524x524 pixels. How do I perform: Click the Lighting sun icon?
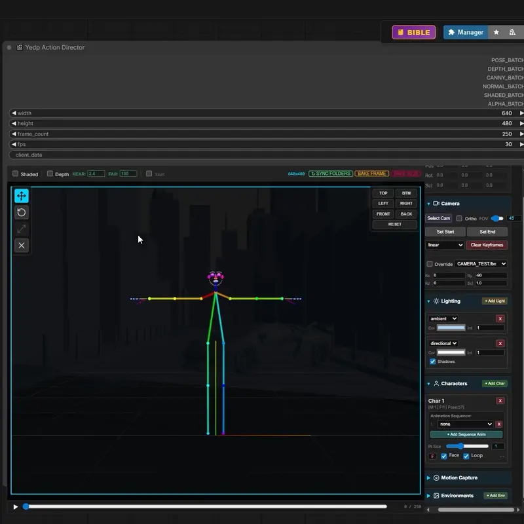click(x=436, y=301)
